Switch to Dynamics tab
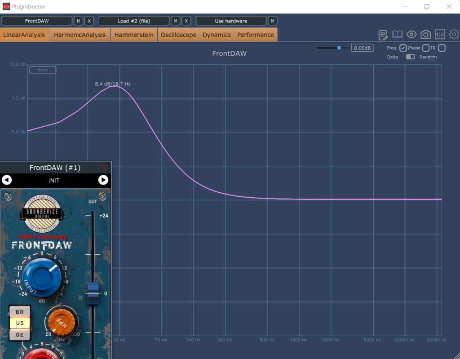This screenshot has width=460, height=359. click(x=217, y=35)
